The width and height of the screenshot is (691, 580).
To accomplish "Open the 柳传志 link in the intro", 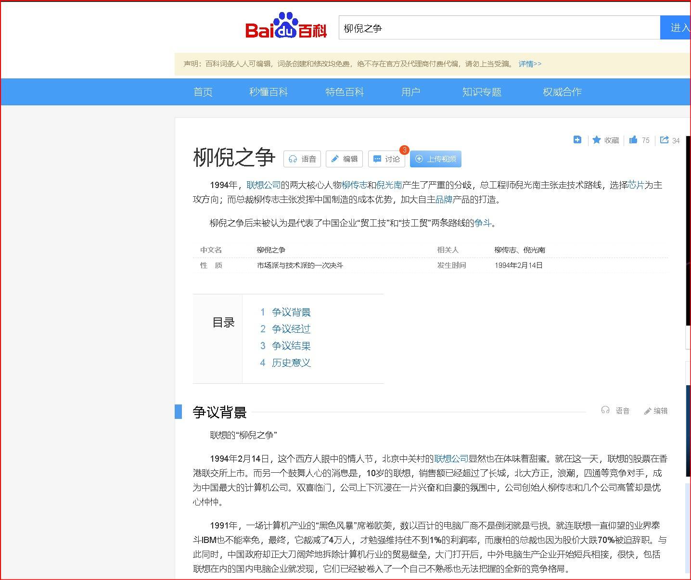I will click(x=355, y=185).
